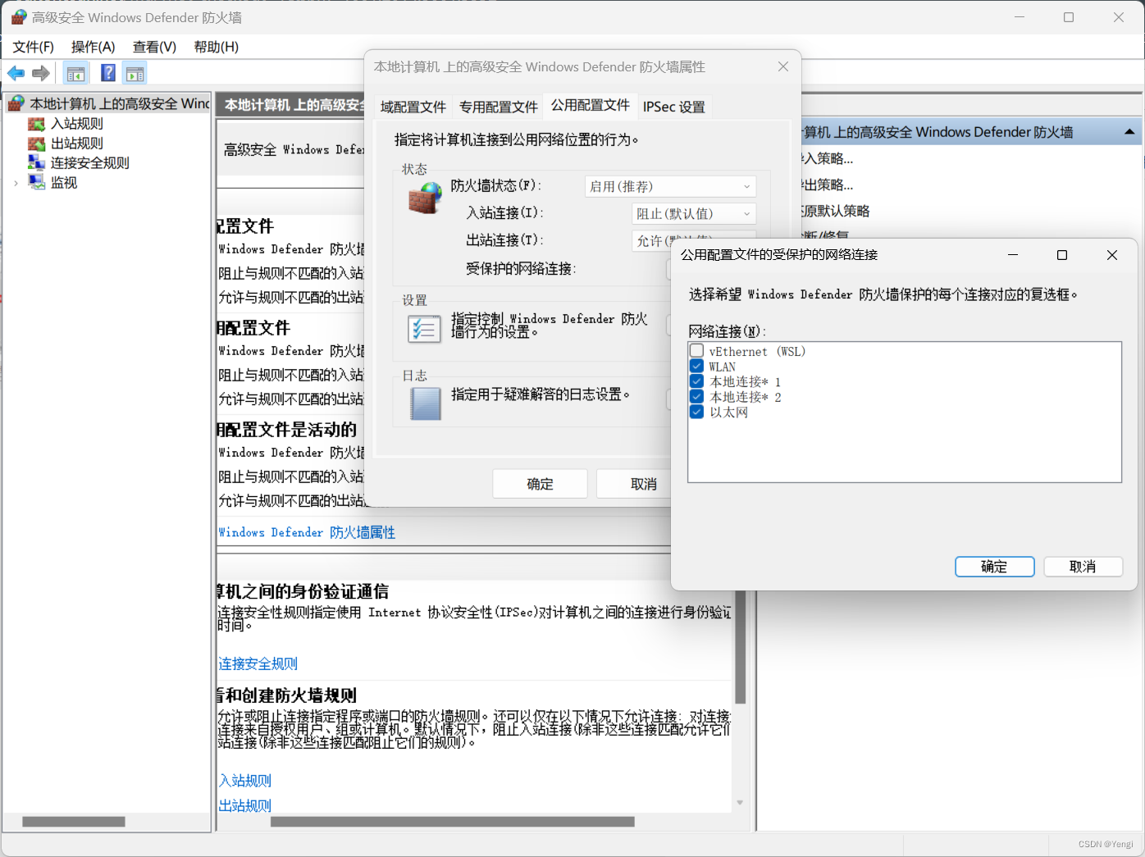This screenshot has height=857, width=1145.
Task: Open the 查看(V) menu
Action: [155, 47]
